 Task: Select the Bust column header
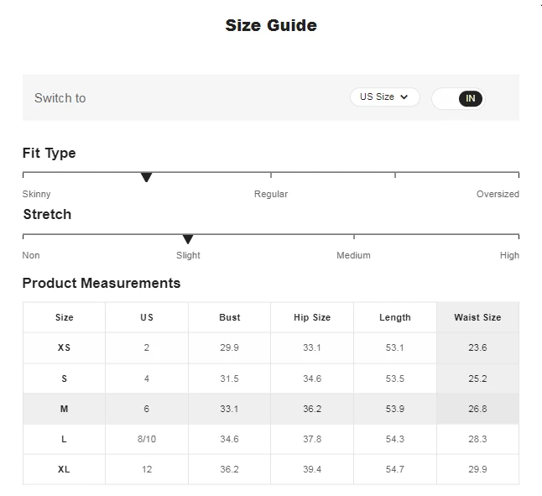229,317
